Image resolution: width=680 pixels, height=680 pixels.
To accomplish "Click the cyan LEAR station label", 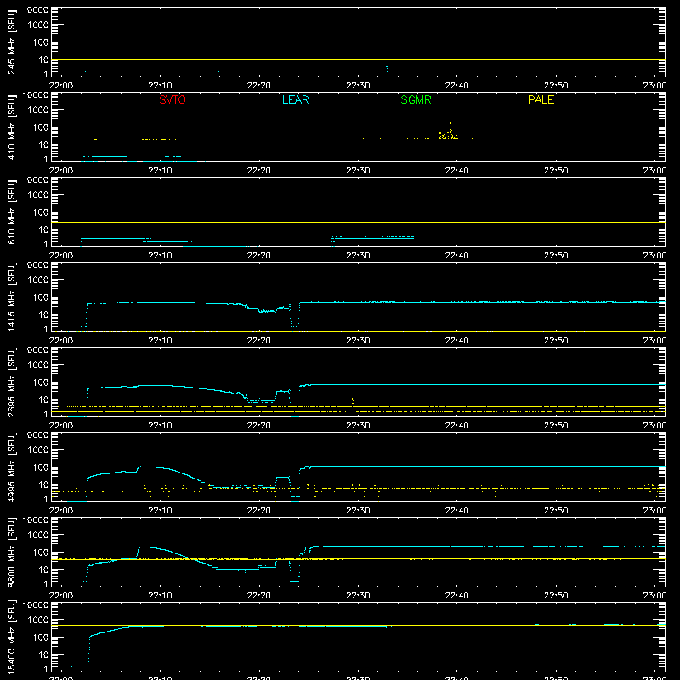I will coord(295,99).
